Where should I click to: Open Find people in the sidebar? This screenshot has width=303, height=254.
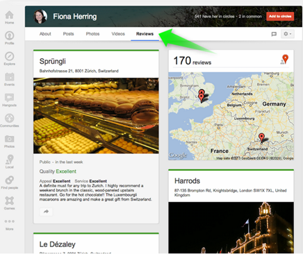pyautogui.click(x=9, y=183)
